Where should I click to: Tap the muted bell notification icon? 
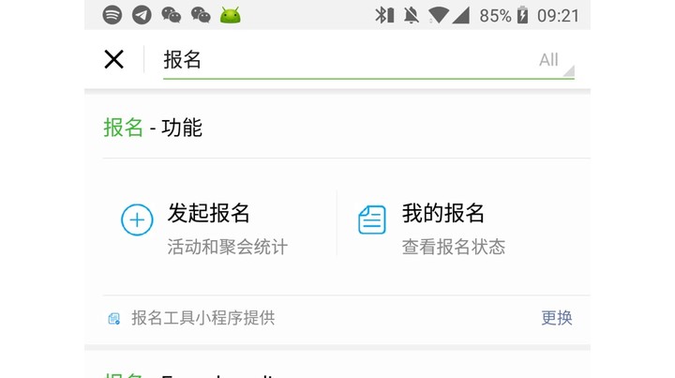click(x=412, y=16)
